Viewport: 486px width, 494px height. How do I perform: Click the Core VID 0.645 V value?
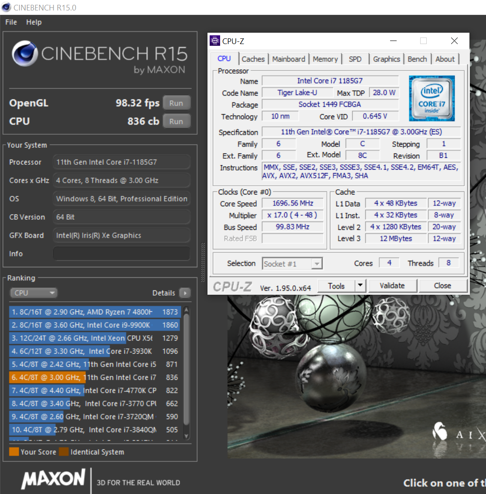point(375,116)
